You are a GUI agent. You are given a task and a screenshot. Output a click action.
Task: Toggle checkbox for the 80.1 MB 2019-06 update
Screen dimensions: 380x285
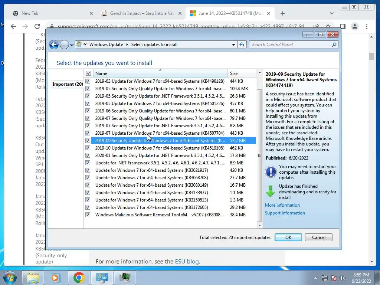tap(88, 111)
